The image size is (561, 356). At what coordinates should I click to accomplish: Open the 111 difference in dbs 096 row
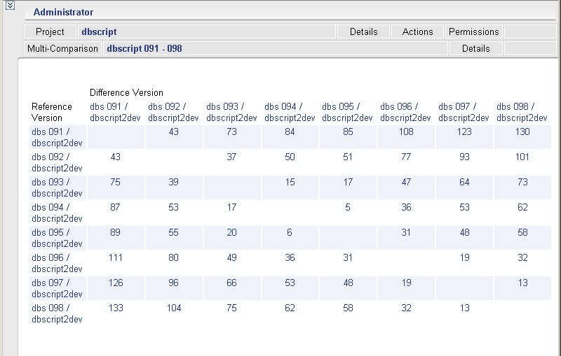click(116, 258)
